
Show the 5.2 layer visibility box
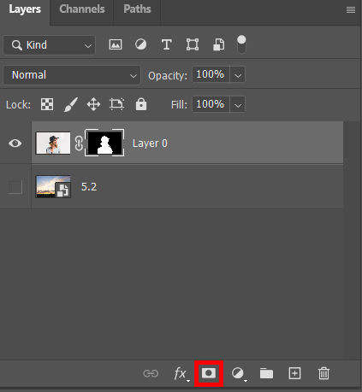click(15, 187)
